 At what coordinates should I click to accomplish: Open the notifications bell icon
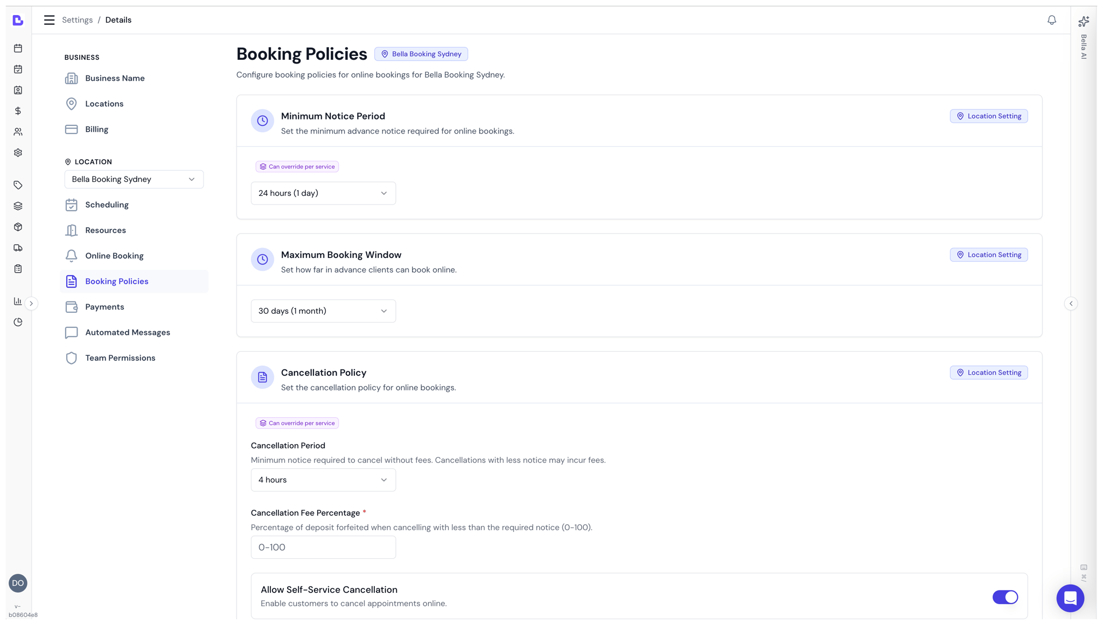click(1052, 20)
